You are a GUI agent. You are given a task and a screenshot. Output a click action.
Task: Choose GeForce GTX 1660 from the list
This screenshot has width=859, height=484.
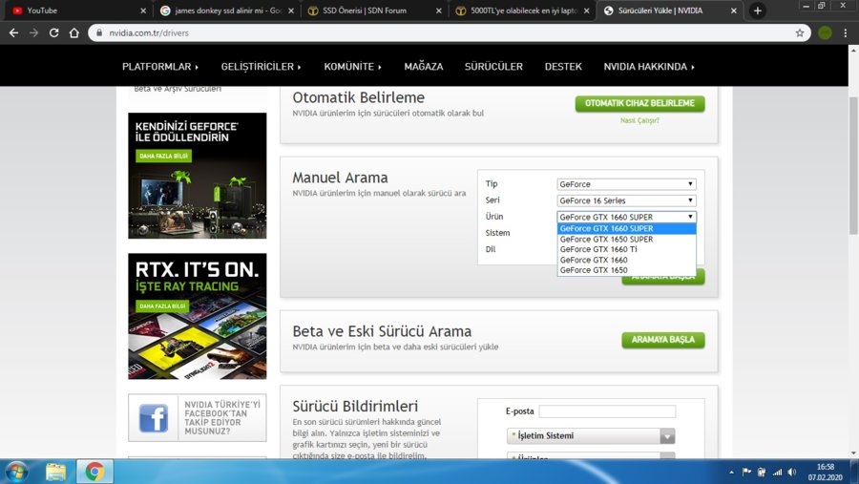point(626,260)
